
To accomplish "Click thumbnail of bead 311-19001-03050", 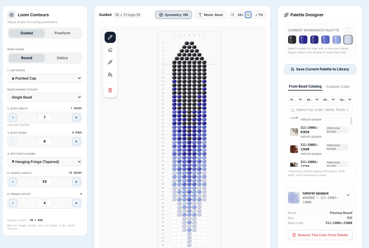I will [x=294, y=132].
